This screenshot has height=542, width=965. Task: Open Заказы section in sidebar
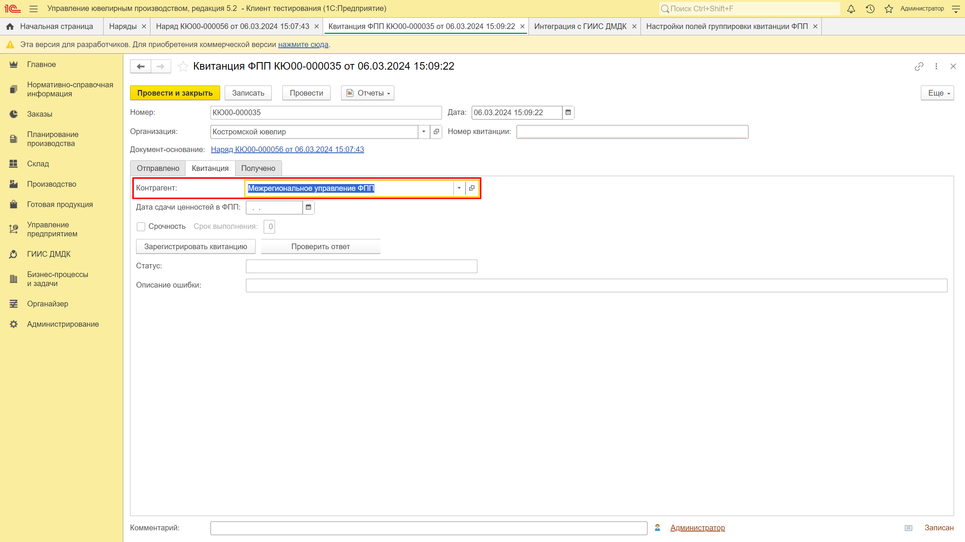pyautogui.click(x=40, y=114)
